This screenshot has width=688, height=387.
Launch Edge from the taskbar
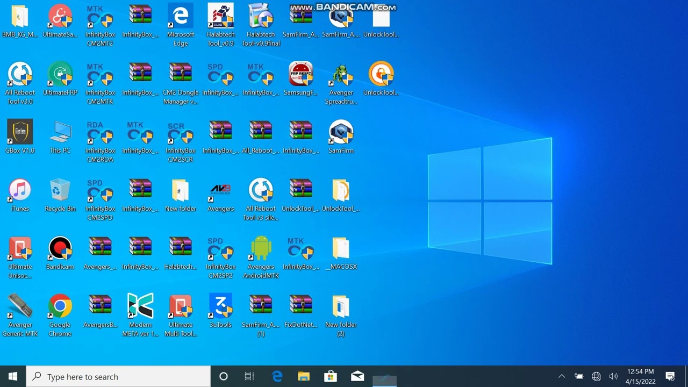click(x=277, y=376)
